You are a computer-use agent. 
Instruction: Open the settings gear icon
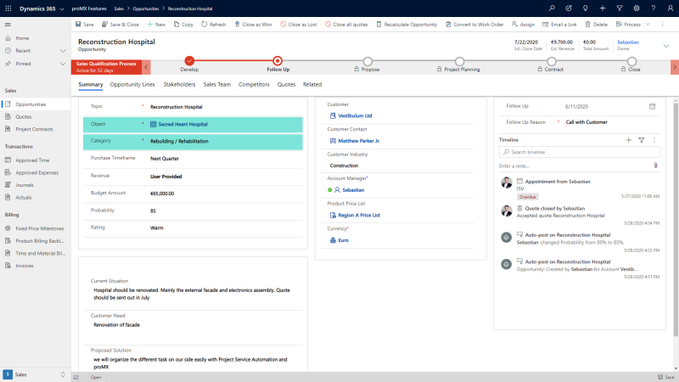[637, 8]
